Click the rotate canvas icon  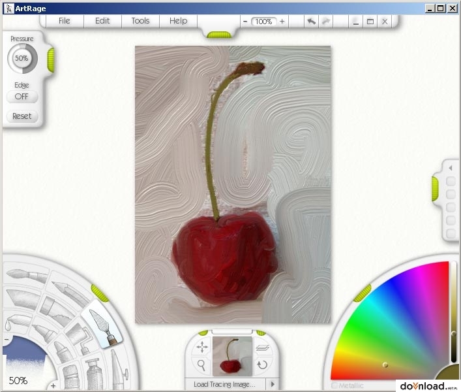262,365
